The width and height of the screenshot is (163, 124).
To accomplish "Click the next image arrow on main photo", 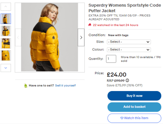I will click(x=81, y=37).
